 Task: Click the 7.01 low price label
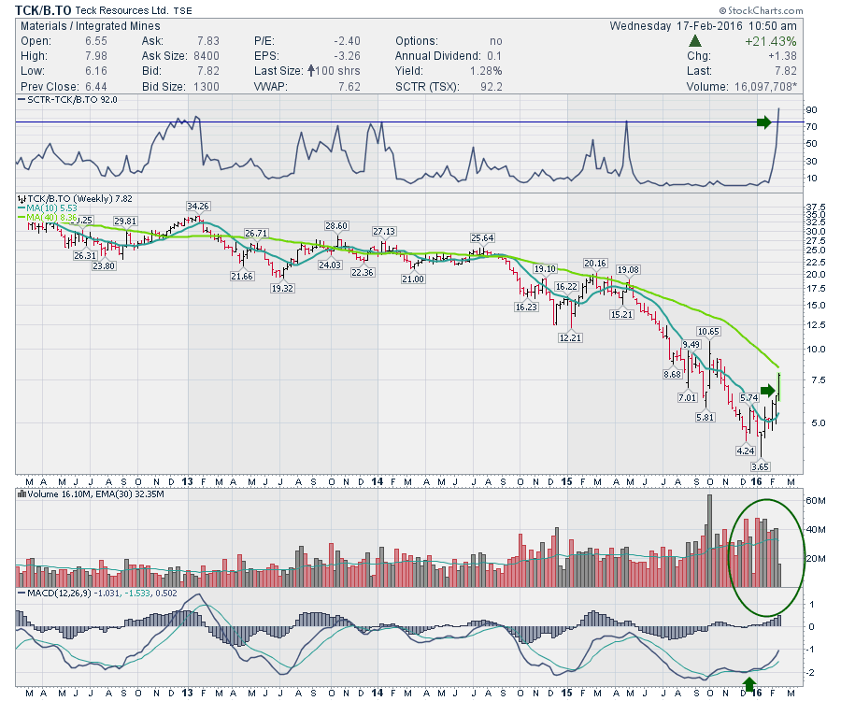pyautogui.click(x=688, y=398)
